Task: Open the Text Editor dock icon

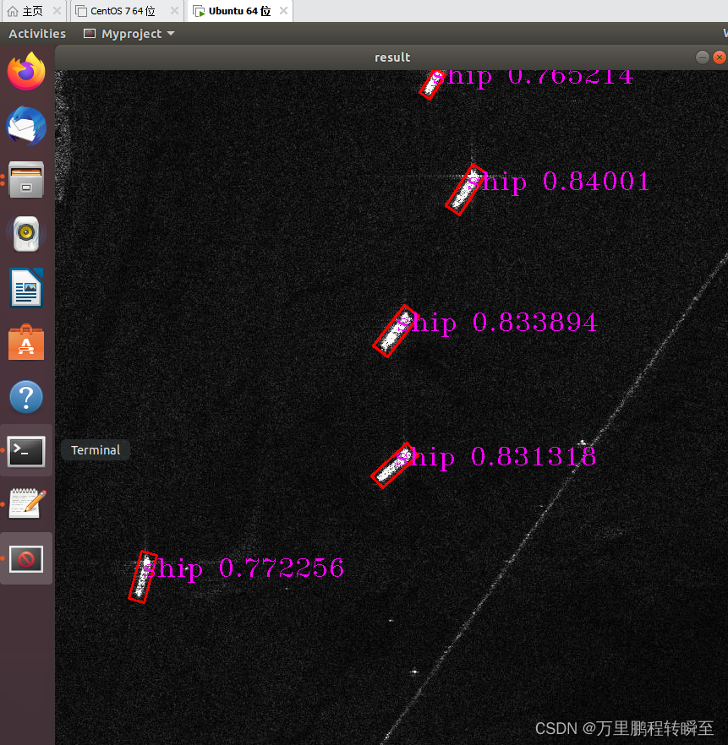Action: 26,503
